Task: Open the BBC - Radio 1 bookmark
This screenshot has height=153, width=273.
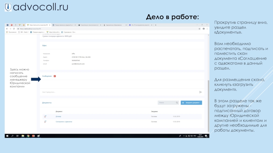Action: [x=23, y=32]
